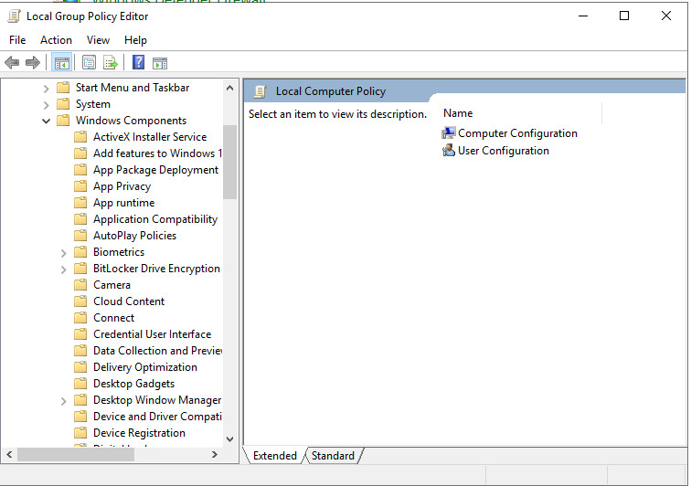691x486 pixels.
Task: Collapse the Windows Components tree node
Action: point(47,121)
